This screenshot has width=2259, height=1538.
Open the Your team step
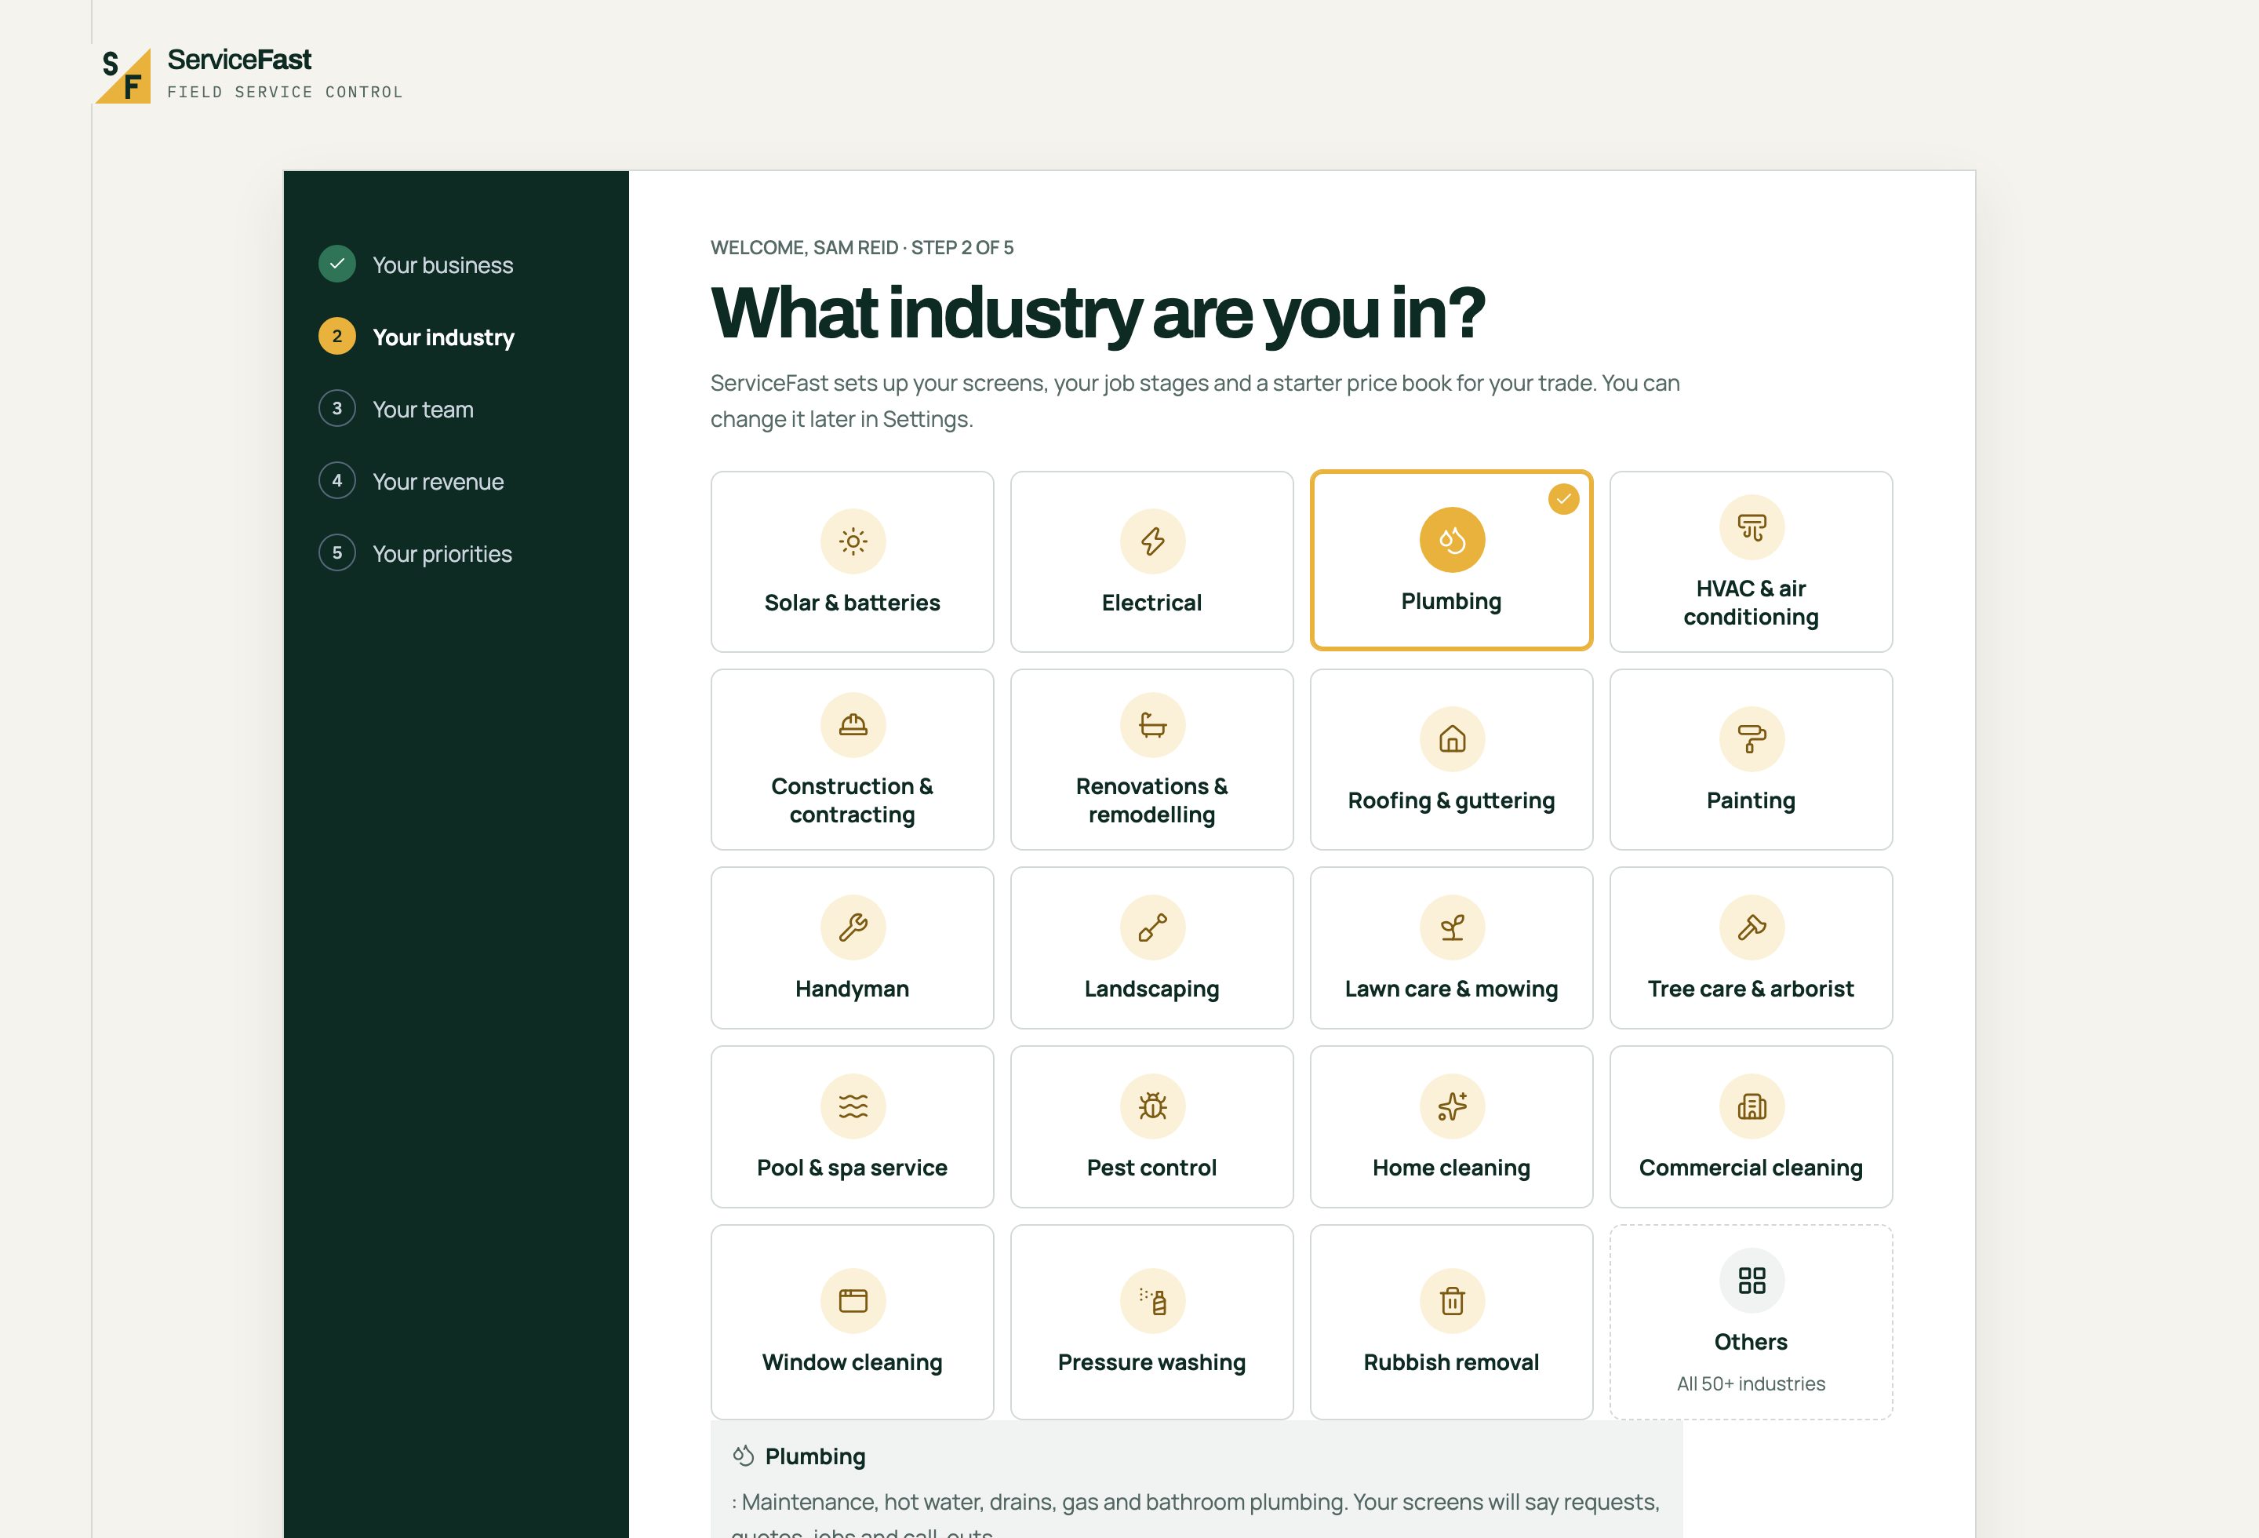[397, 410]
